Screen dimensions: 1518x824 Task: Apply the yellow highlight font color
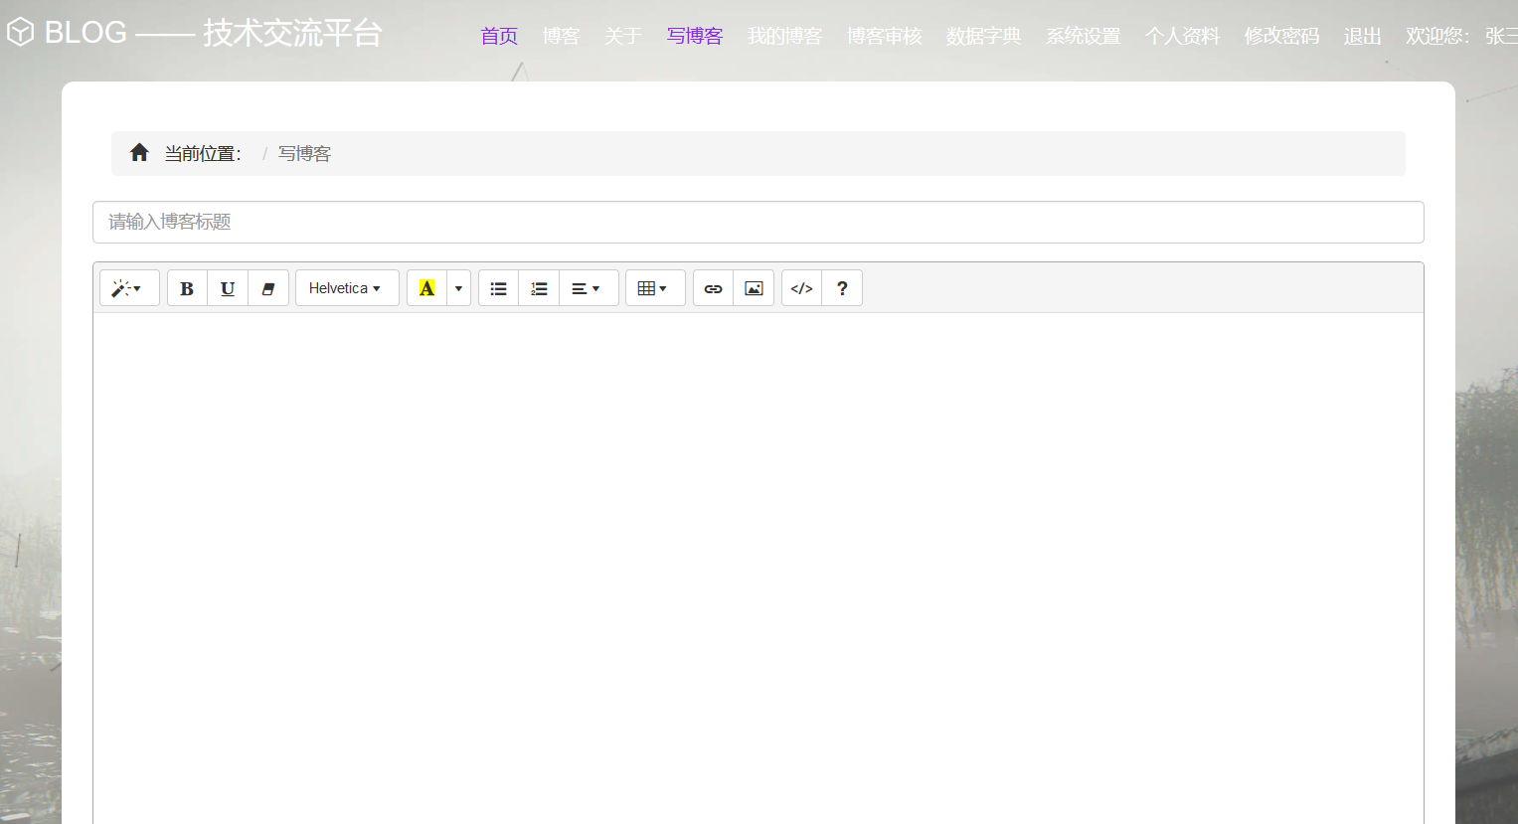click(x=426, y=288)
